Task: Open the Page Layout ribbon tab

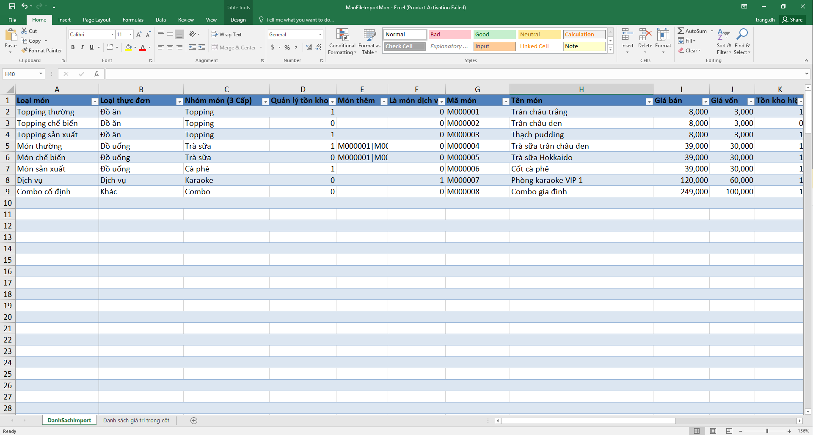Action: pyautogui.click(x=96, y=20)
